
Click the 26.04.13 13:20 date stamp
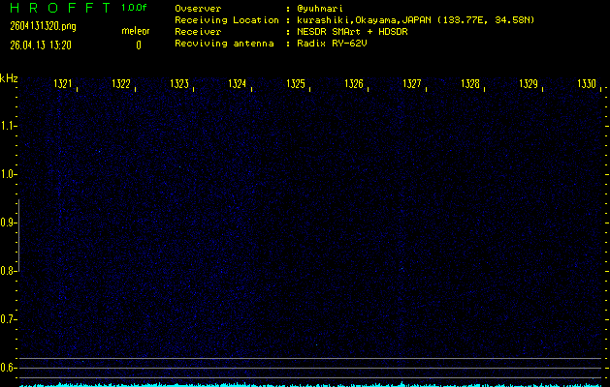pyautogui.click(x=38, y=45)
